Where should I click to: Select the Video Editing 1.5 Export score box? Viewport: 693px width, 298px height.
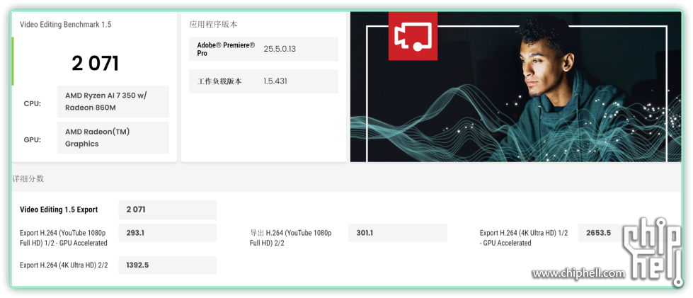pos(167,210)
